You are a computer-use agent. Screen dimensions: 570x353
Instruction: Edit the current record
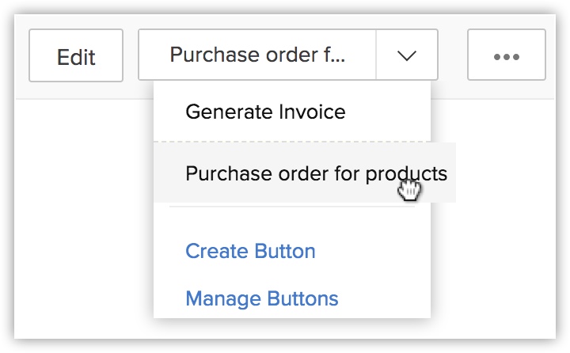click(x=76, y=55)
